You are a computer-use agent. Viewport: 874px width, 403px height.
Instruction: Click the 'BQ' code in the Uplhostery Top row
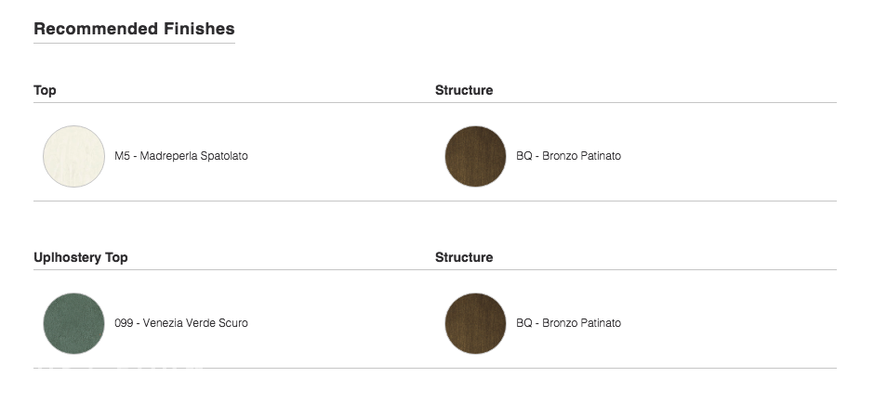pos(524,323)
